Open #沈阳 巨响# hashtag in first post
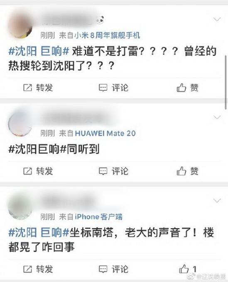This screenshot has height=282, width=228. tap(39, 51)
